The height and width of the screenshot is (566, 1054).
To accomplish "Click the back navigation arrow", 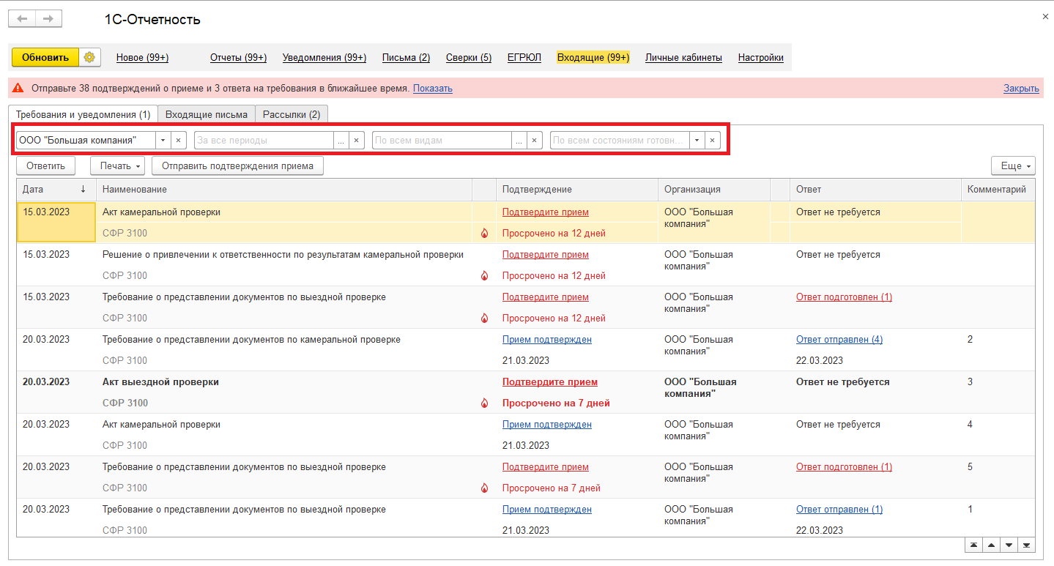I will click(23, 19).
